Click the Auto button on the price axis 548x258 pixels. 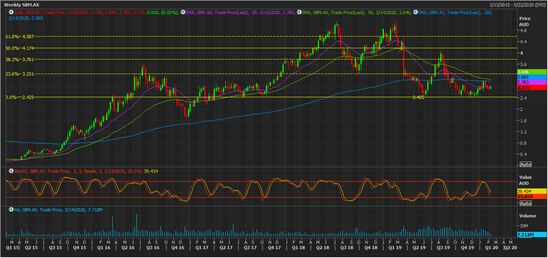(x=526, y=164)
